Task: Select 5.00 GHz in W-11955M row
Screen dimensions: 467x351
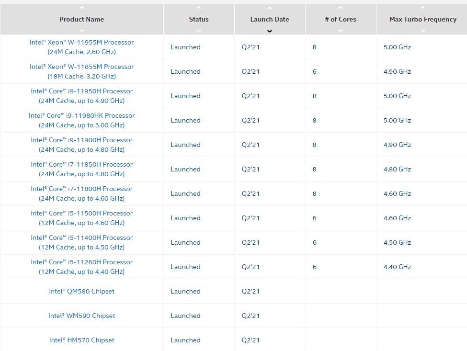Action: pyautogui.click(x=397, y=47)
